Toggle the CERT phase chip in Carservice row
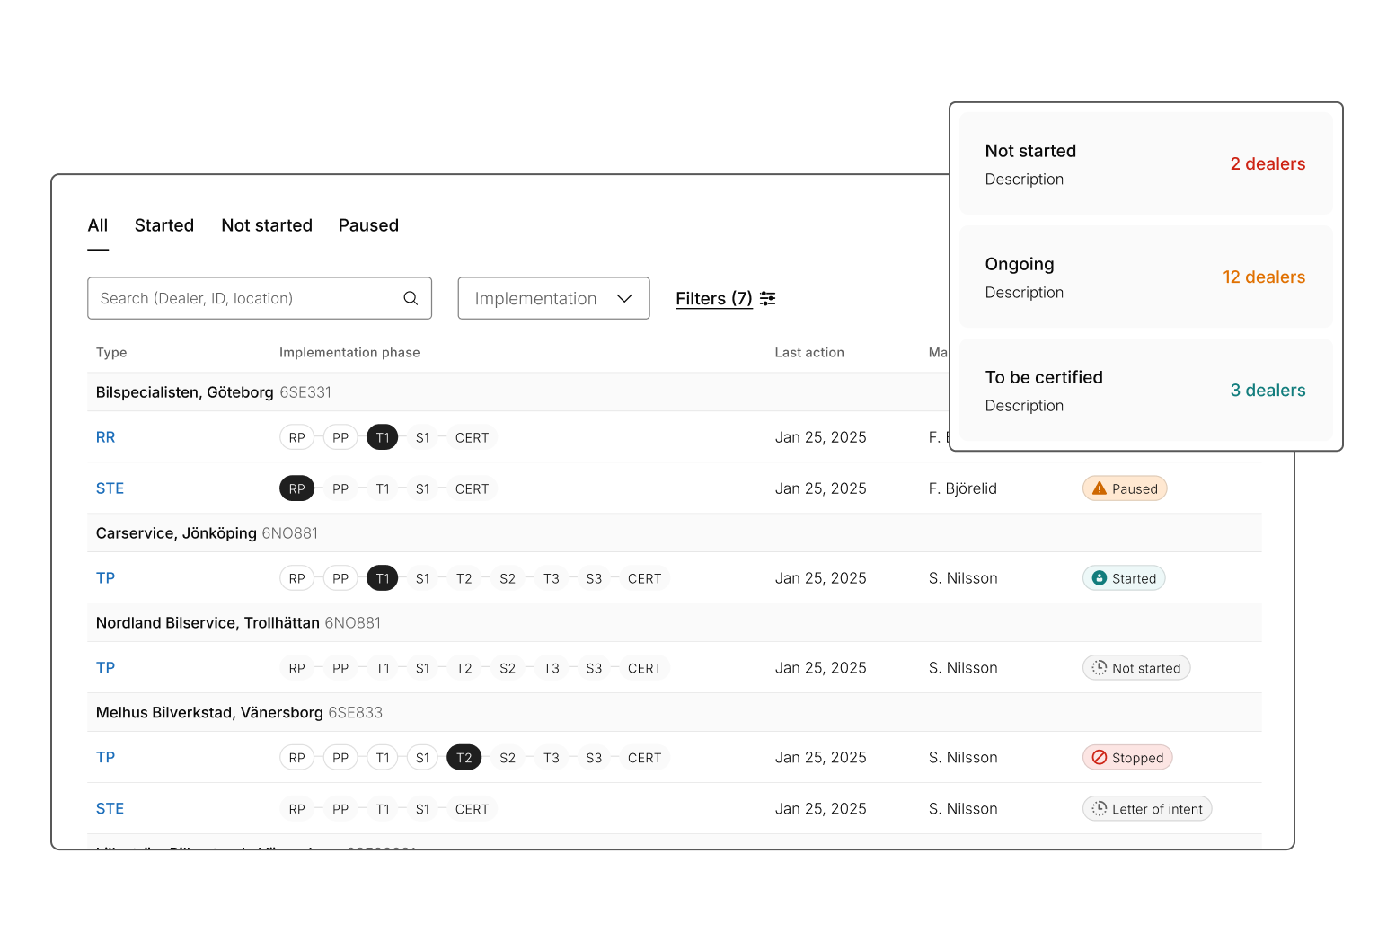 pyautogui.click(x=644, y=577)
